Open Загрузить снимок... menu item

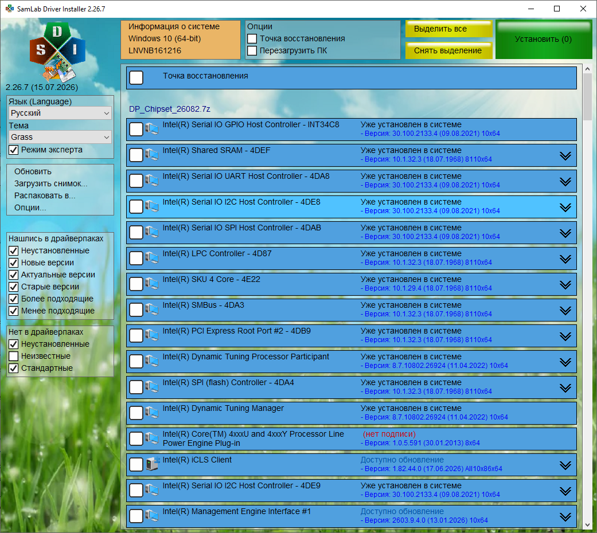tap(50, 184)
